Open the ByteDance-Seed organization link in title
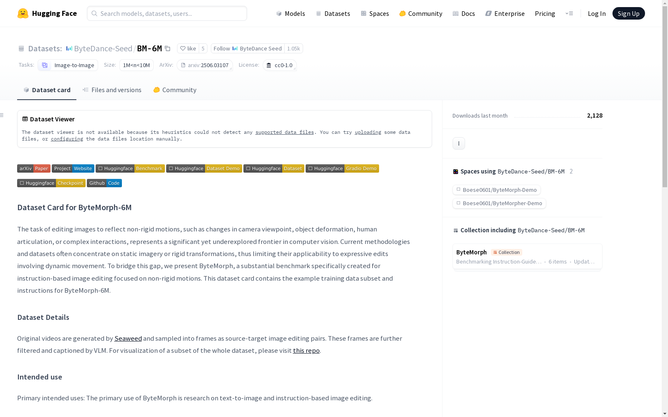The height and width of the screenshot is (417, 668). click(103, 48)
